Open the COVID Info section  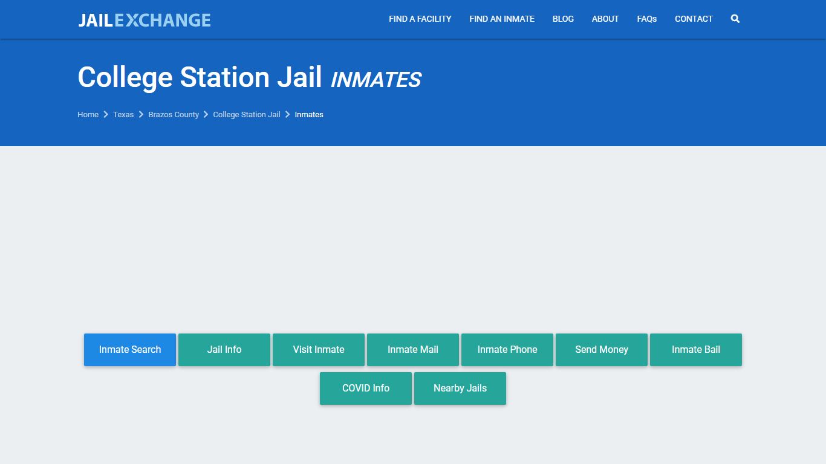pos(366,388)
